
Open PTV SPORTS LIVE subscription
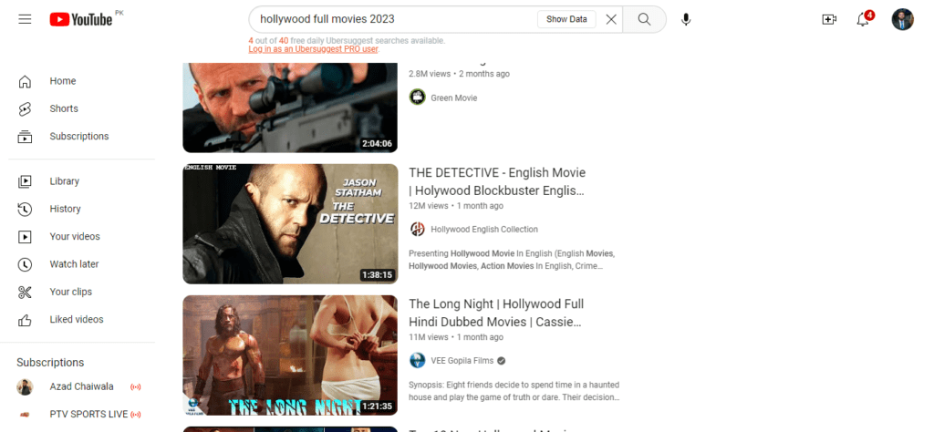pos(88,414)
